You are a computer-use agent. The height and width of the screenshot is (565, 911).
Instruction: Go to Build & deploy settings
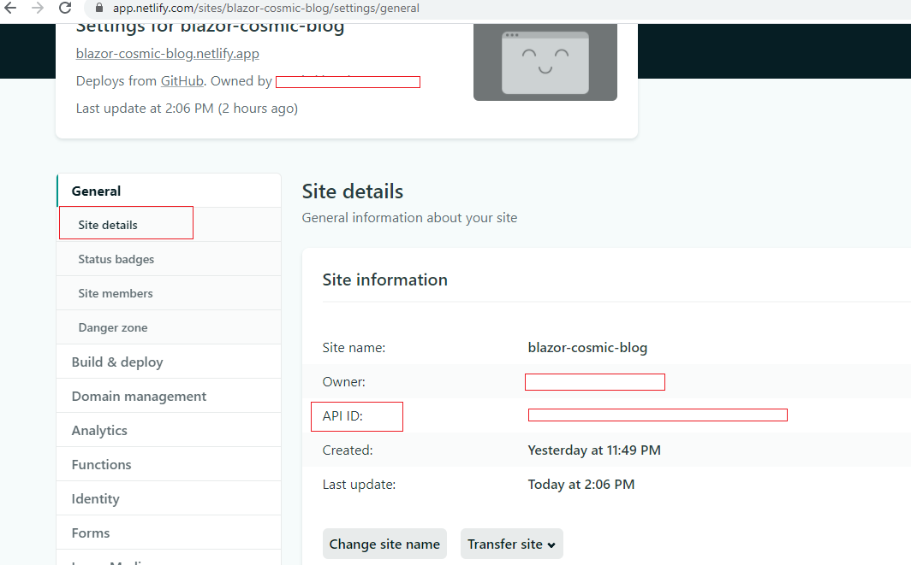[x=169, y=362]
